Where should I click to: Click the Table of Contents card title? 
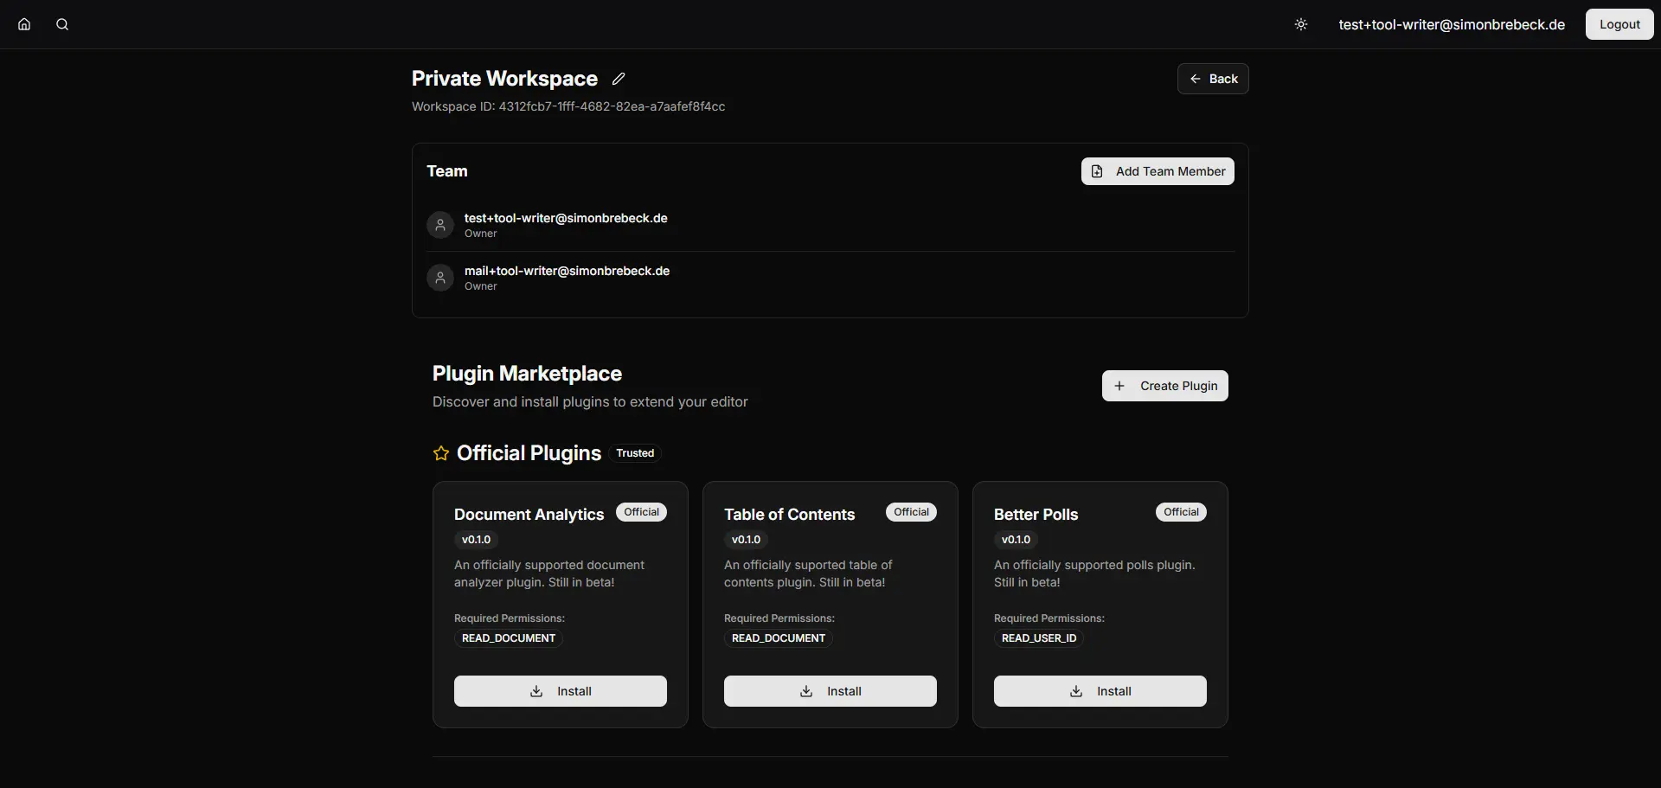tap(789, 515)
